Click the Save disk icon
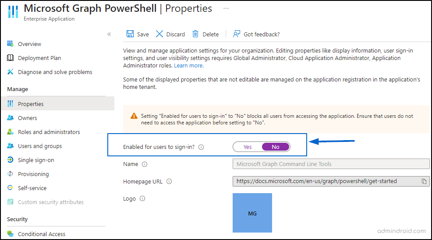 tap(130, 34)
